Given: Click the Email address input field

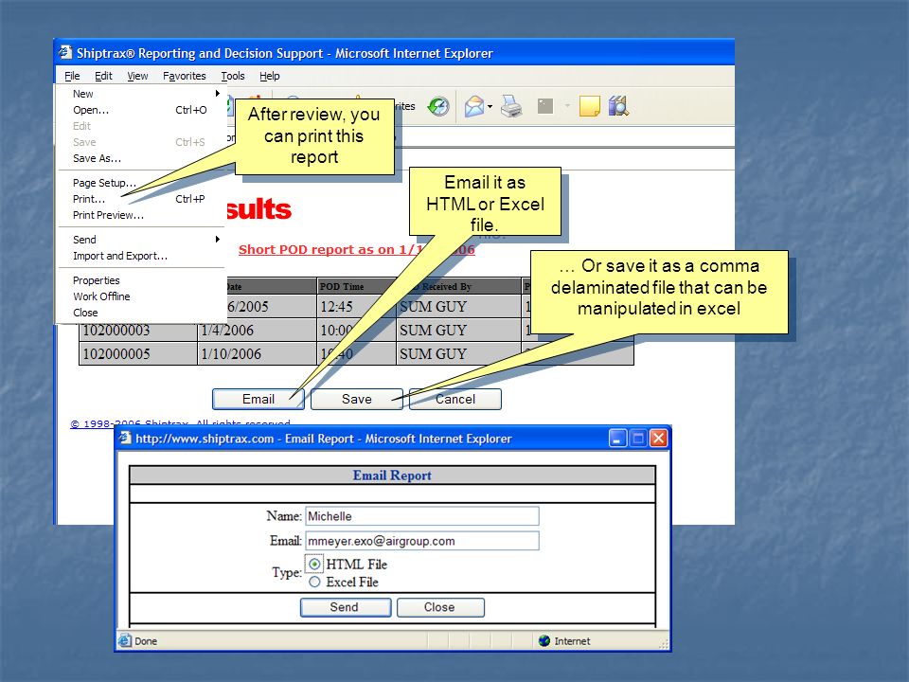Looking at the screenshot, I should [422, 541].
